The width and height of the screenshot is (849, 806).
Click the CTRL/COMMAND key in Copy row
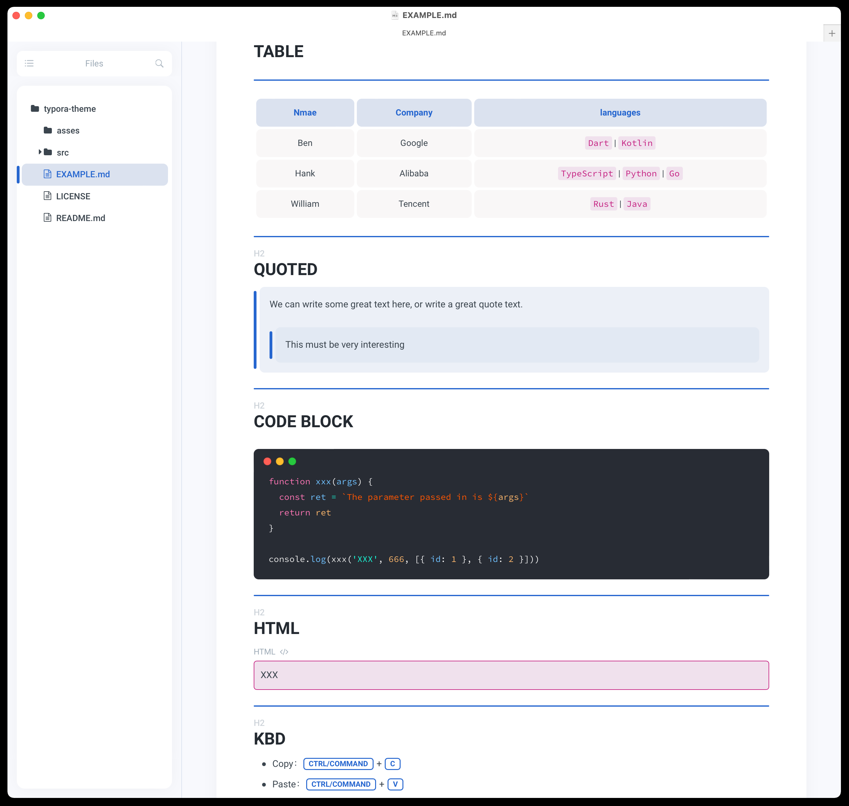[x=338, y=764]
